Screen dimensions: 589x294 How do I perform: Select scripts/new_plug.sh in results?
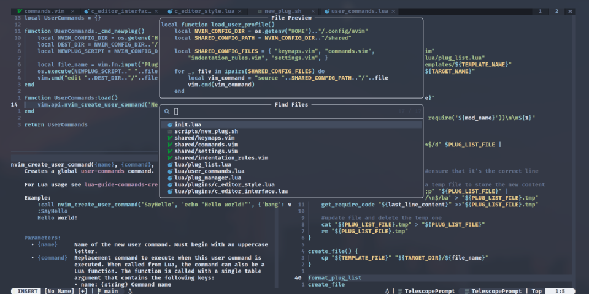(x=291, y=131)
